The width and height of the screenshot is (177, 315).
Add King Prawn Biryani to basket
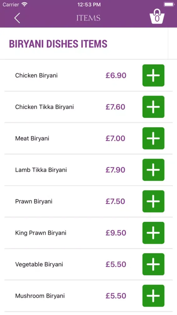tap(153, 233)
